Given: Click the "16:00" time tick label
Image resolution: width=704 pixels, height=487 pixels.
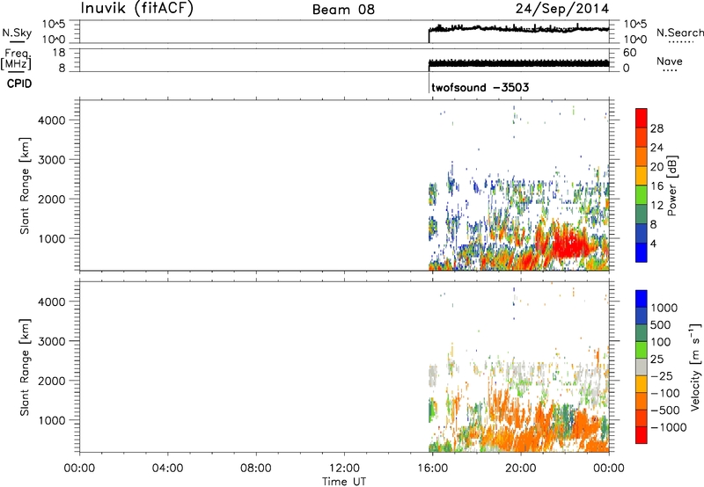Looking at the screenshot, I should 432,469.
